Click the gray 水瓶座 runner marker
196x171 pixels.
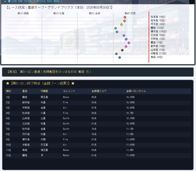tap(116, 54)
